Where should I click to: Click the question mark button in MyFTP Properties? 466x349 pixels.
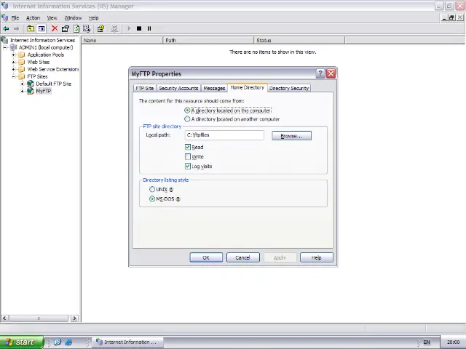(x=320, y=73)
